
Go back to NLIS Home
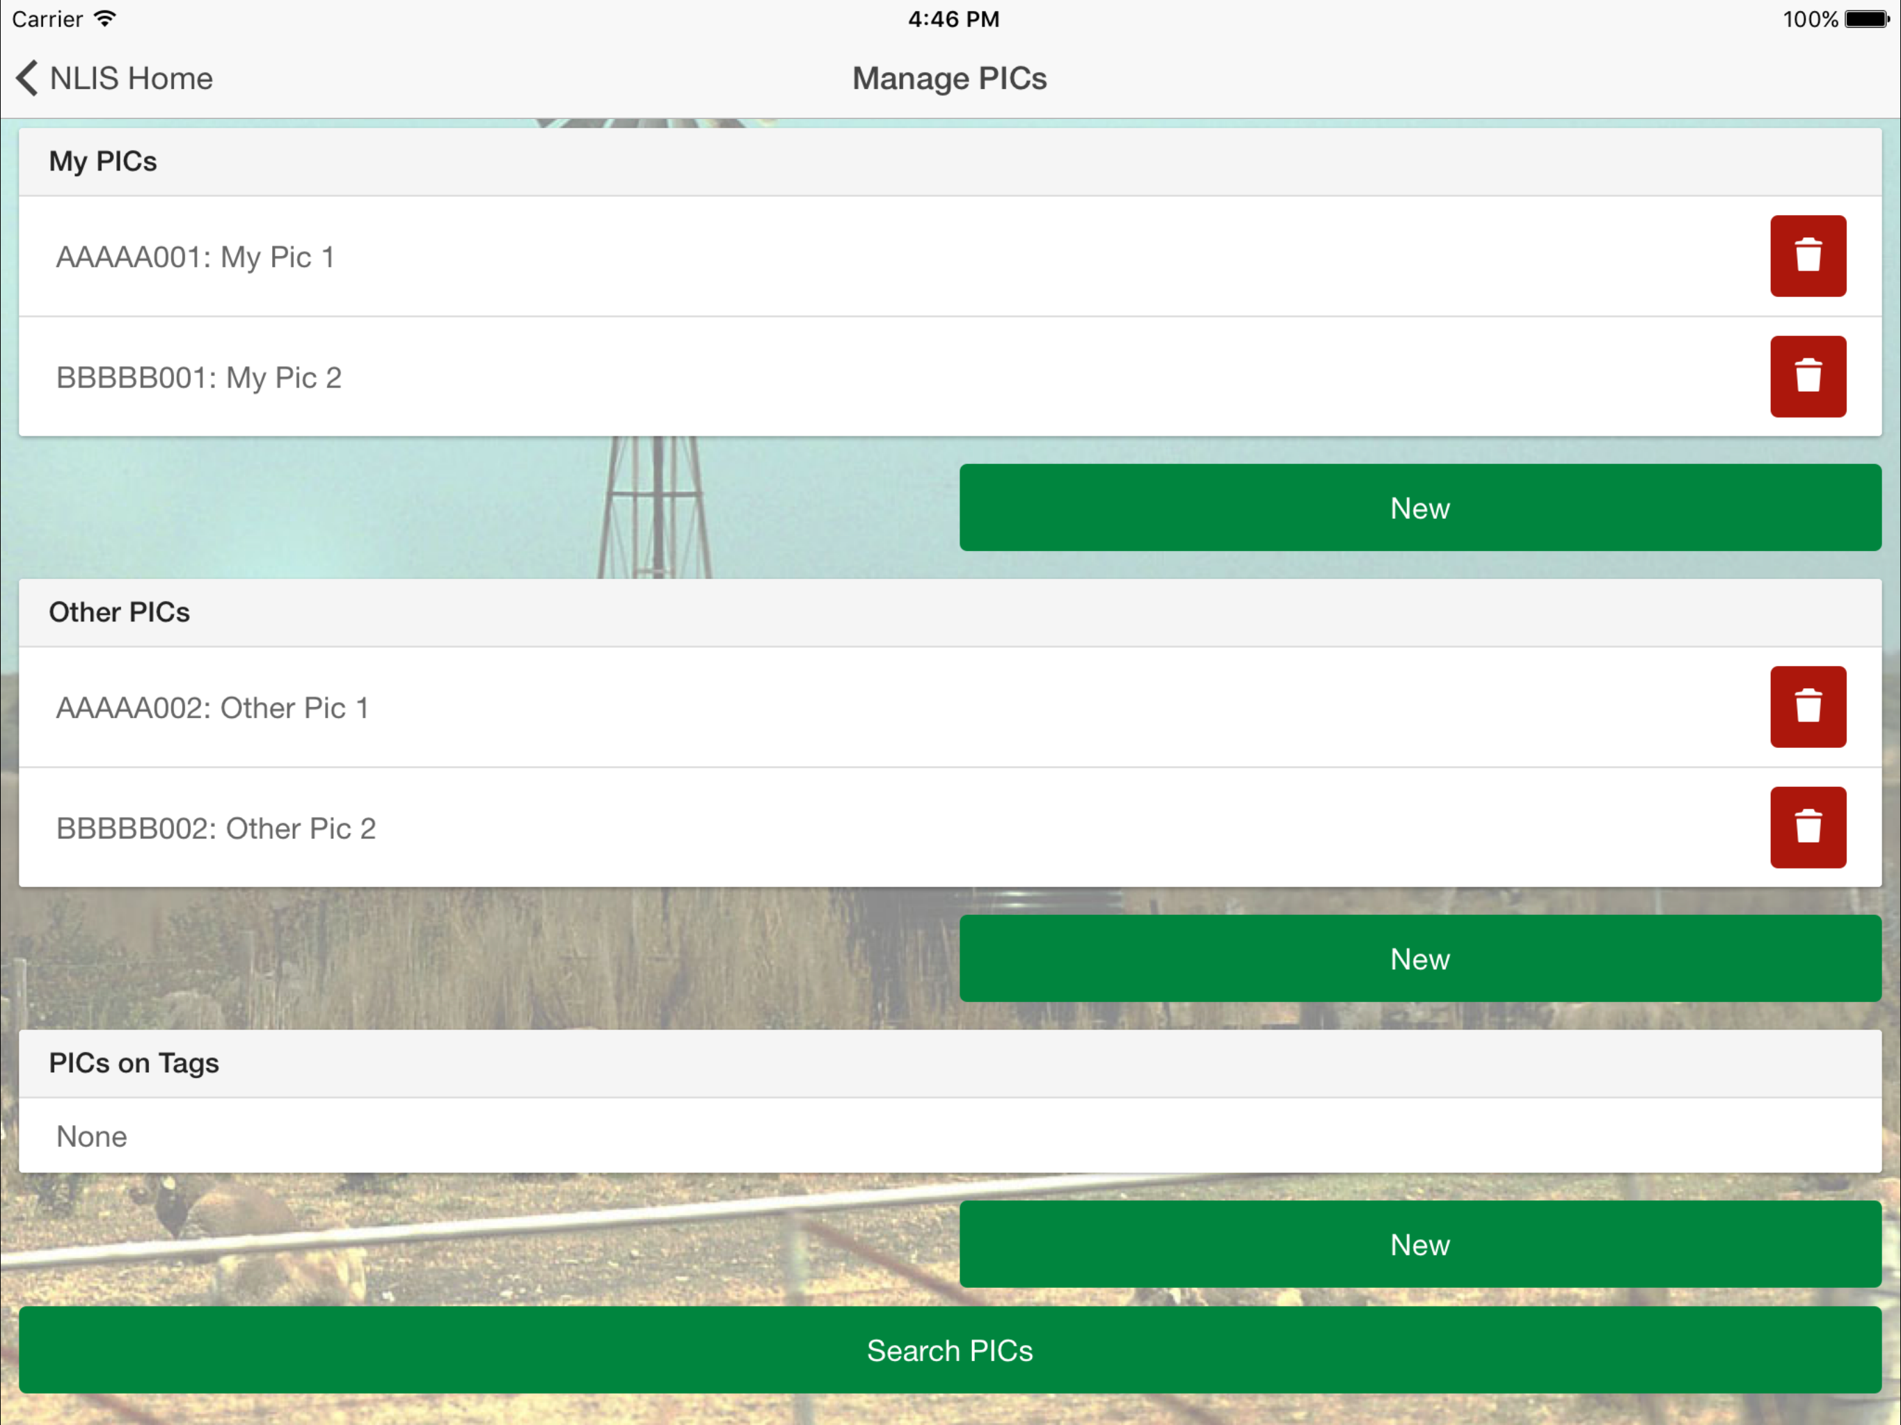pyautogui.click(x=114, y=78)
